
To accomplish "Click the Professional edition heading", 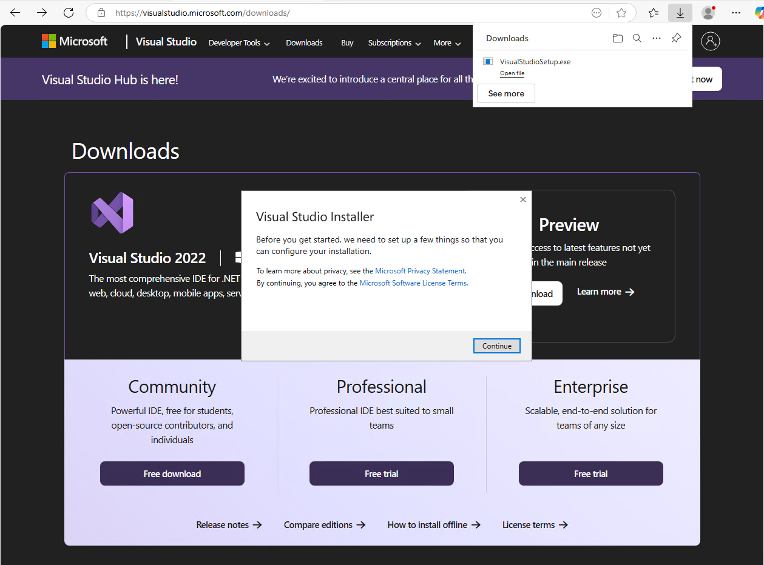I will point(382,387).
